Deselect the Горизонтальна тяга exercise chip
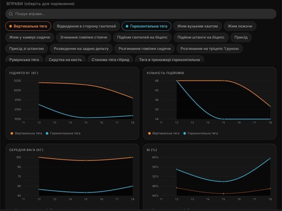The height and width of the screenshot is (211, 282). (x=147, y=26)
